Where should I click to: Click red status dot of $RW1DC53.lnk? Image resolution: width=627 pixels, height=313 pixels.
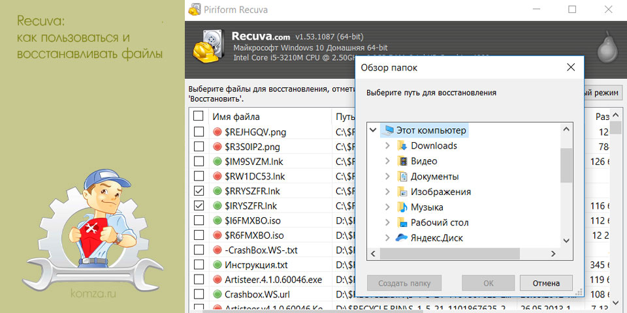[217, 176]
